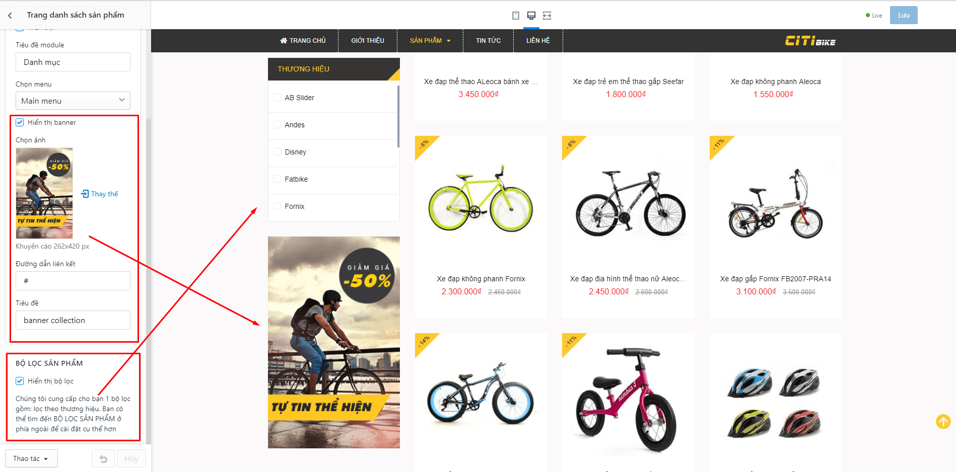Click the banner image thumbnail in settings
This screenshot has height=472, width=956.
[x=44, y=193]
